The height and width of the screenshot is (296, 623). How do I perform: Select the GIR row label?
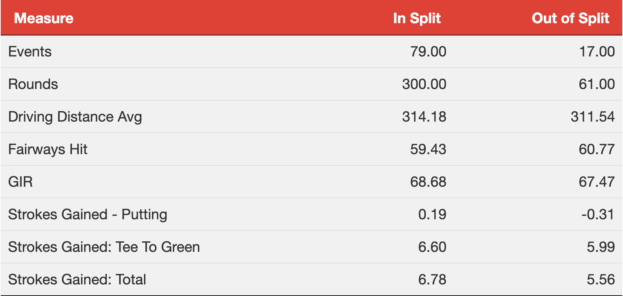click(21, 182)
